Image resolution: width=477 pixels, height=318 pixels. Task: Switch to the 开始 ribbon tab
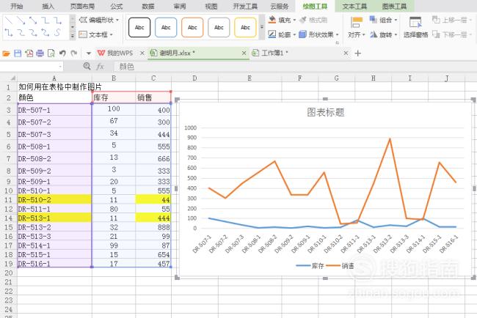[x=16, y=6]
